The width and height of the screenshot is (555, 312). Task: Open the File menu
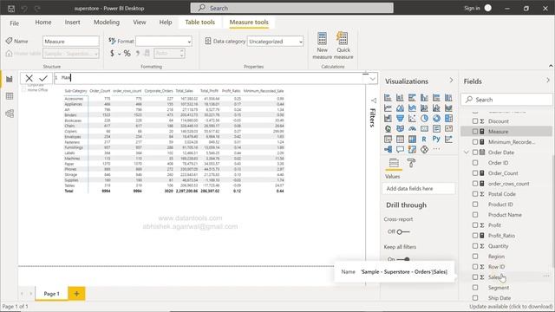click(14, 23)
